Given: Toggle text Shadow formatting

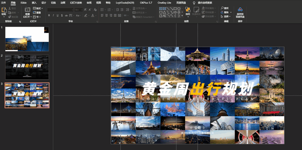Looking at the screenshot, I should [62, 15].
